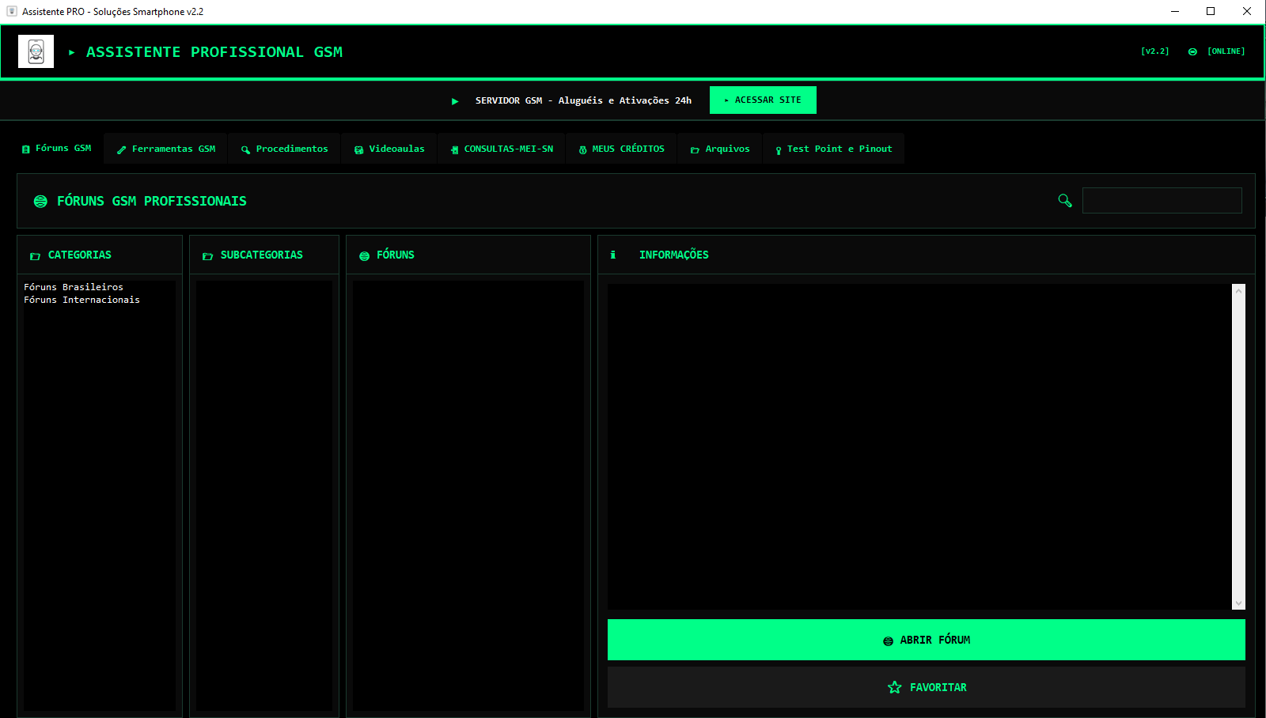Click the Categorias folder icon
This screenshot has height=718, width=1266.
(35, 256)
